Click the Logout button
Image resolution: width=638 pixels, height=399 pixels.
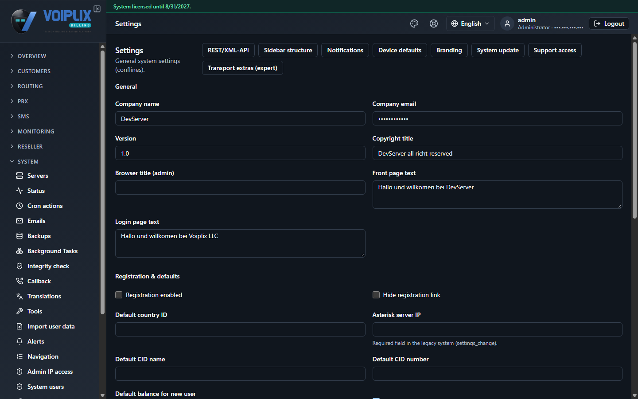(609, 23)
